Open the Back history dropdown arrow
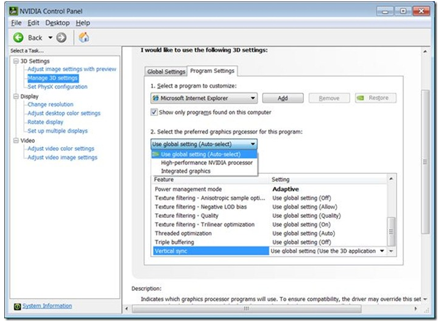 click(x=50, y=38)
